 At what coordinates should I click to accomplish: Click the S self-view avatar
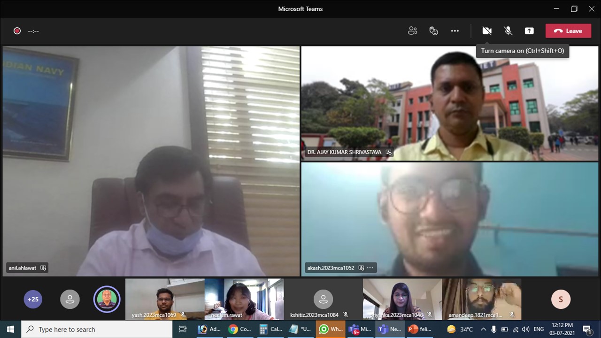pyautogui.click(x=560, y=299)
